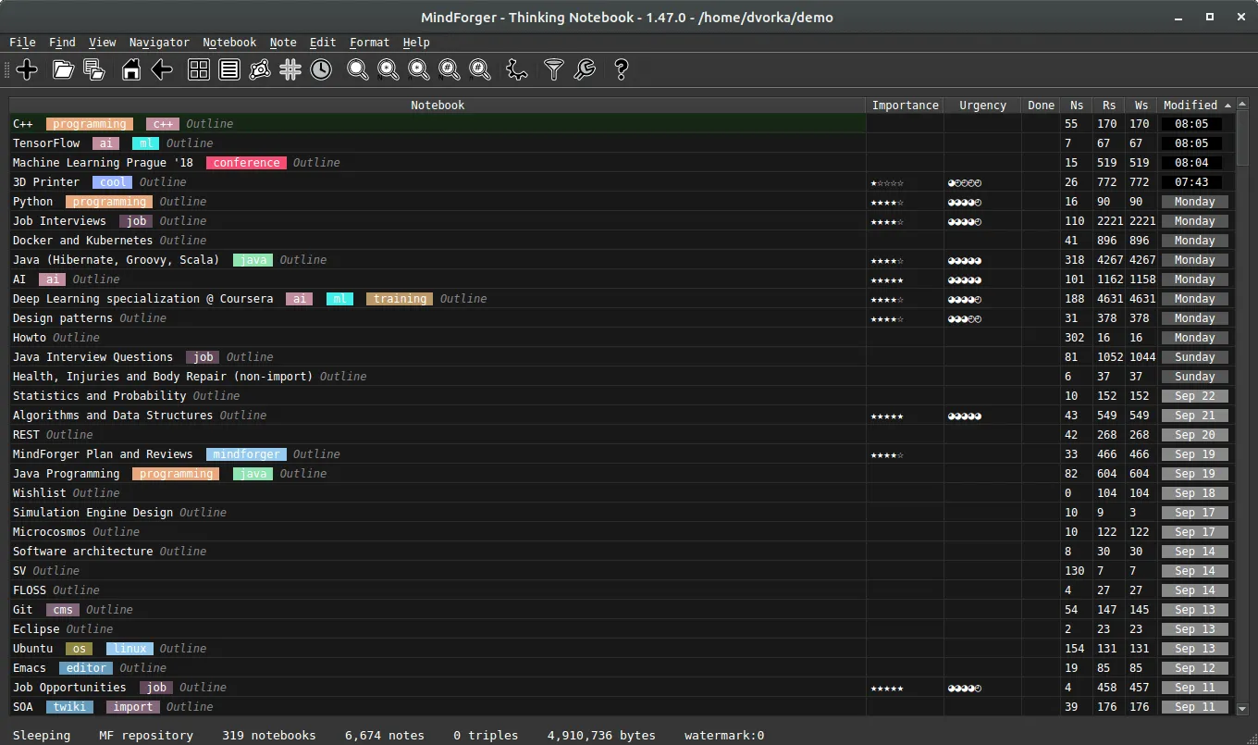Toggle sort on Modified column header
The image size is (1258, 745).
click(1196, 105)
